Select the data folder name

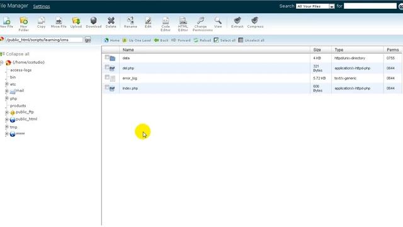click(126, 58)
